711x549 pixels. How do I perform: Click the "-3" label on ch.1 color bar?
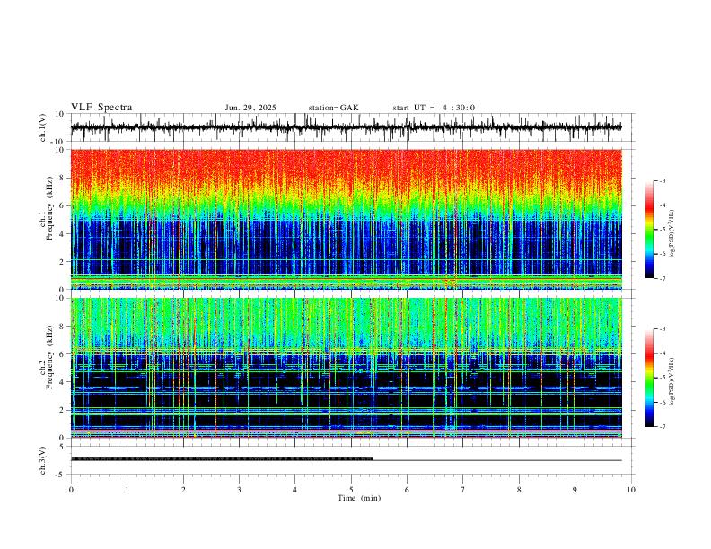[663, 180]
